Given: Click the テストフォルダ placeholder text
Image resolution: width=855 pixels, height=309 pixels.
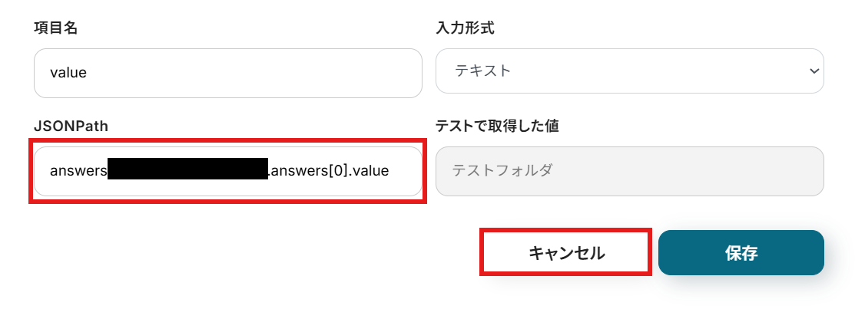Looking at the screenshot, I should tap(502, 171).
